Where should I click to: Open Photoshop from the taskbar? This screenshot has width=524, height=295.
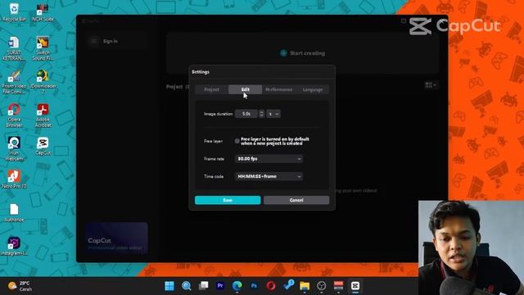pos(254,286)
